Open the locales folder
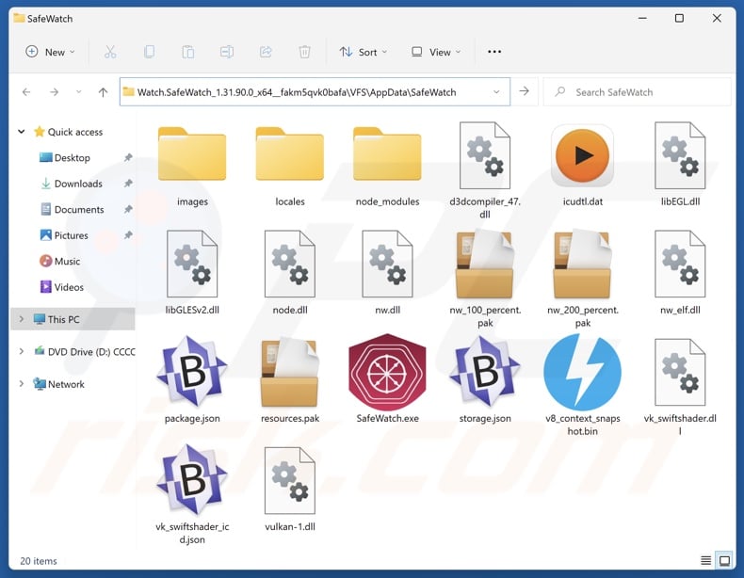Image resolution: width=744 pixels, height=578 pixels. tap(290, 164)
